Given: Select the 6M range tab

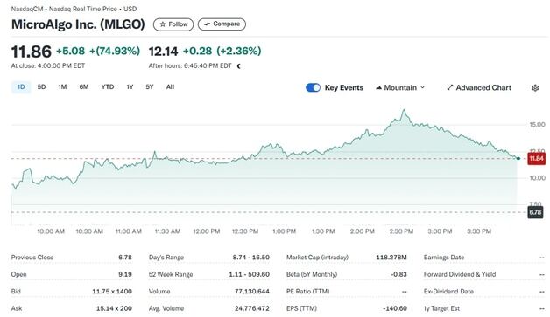Looking at the screenshot, I should [x=84, y=87].
